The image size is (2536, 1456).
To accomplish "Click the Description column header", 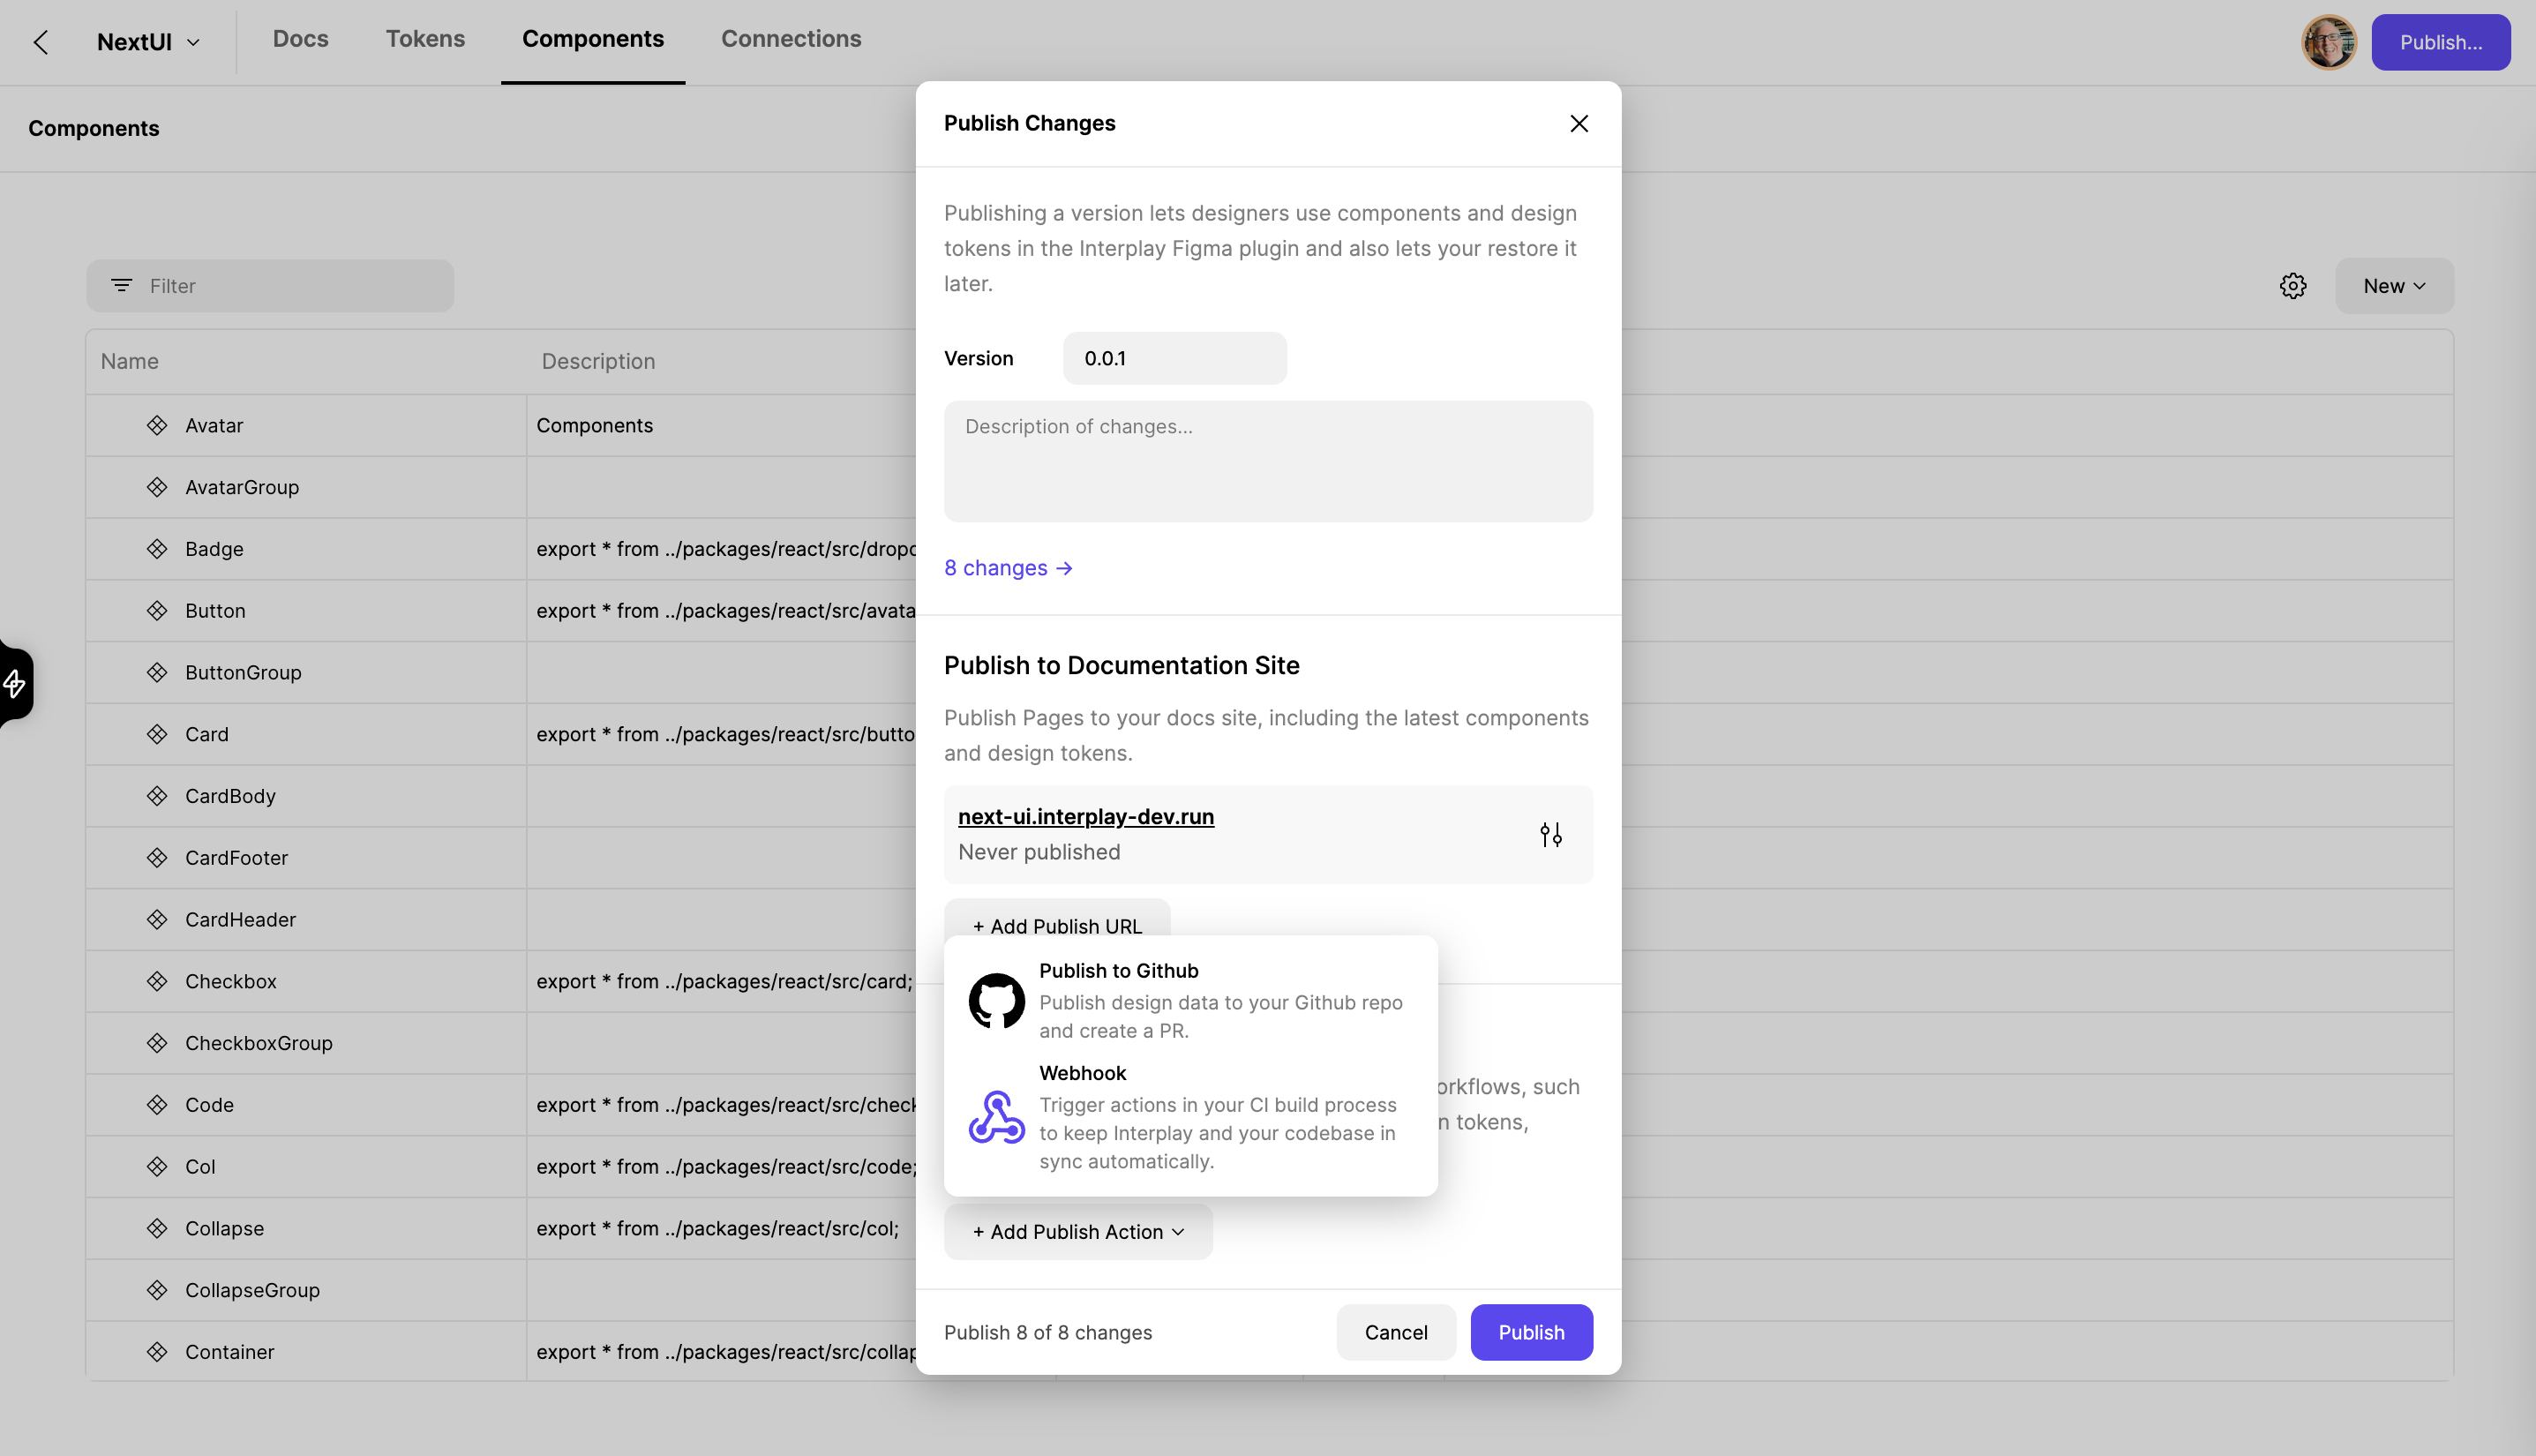I will [x=598, y=361].
